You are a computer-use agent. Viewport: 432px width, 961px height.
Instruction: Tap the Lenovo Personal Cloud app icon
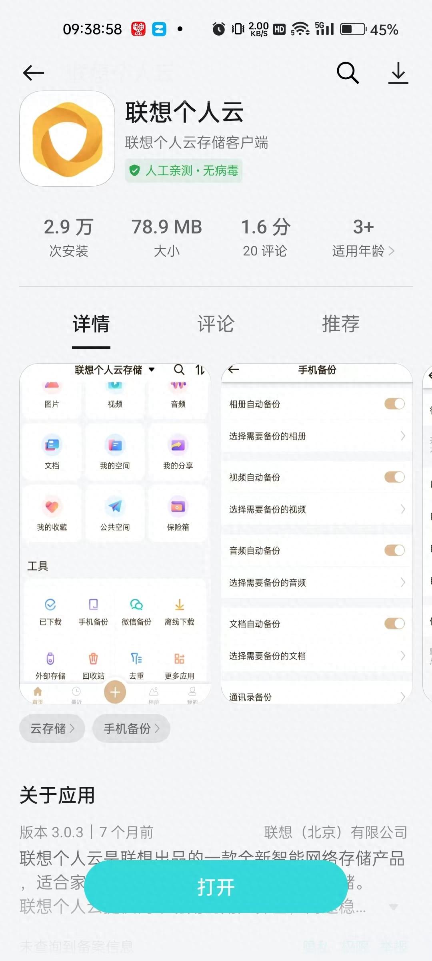67,139
